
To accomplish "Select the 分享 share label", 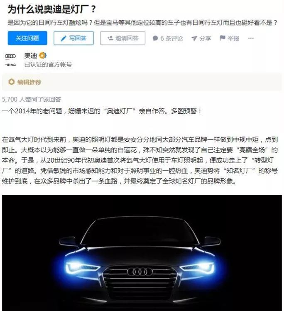I will [205, 38].
